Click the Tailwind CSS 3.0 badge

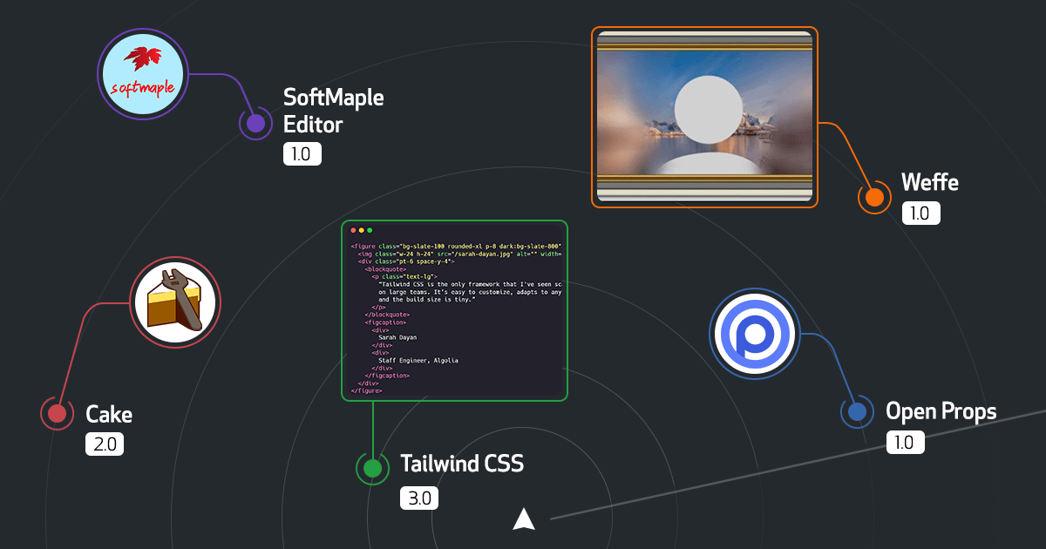tap(419, 498)
